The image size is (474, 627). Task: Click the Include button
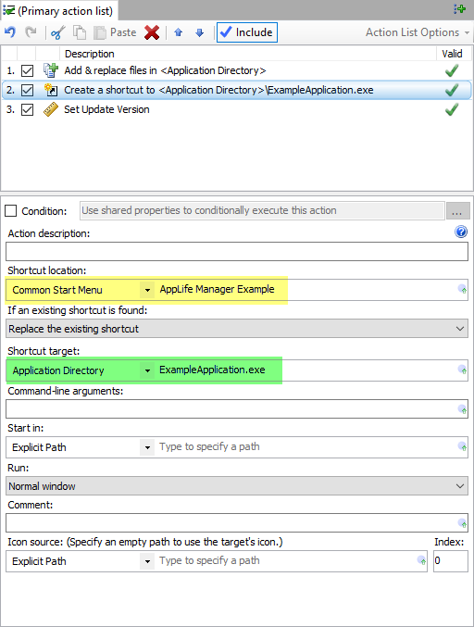click(x=247, y=32)
